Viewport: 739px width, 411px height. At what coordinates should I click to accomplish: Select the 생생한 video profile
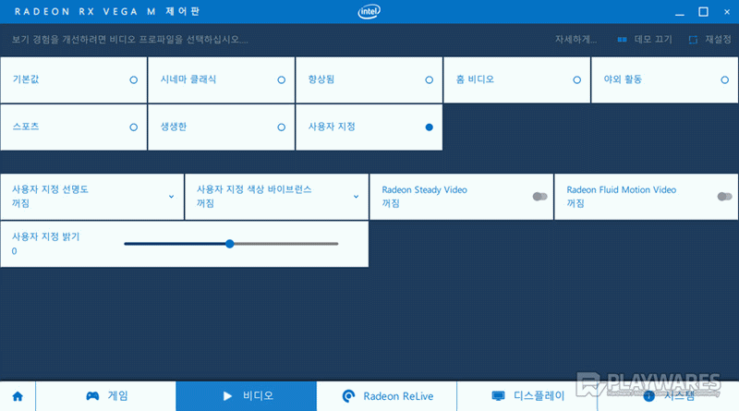(x=221, y=127)
